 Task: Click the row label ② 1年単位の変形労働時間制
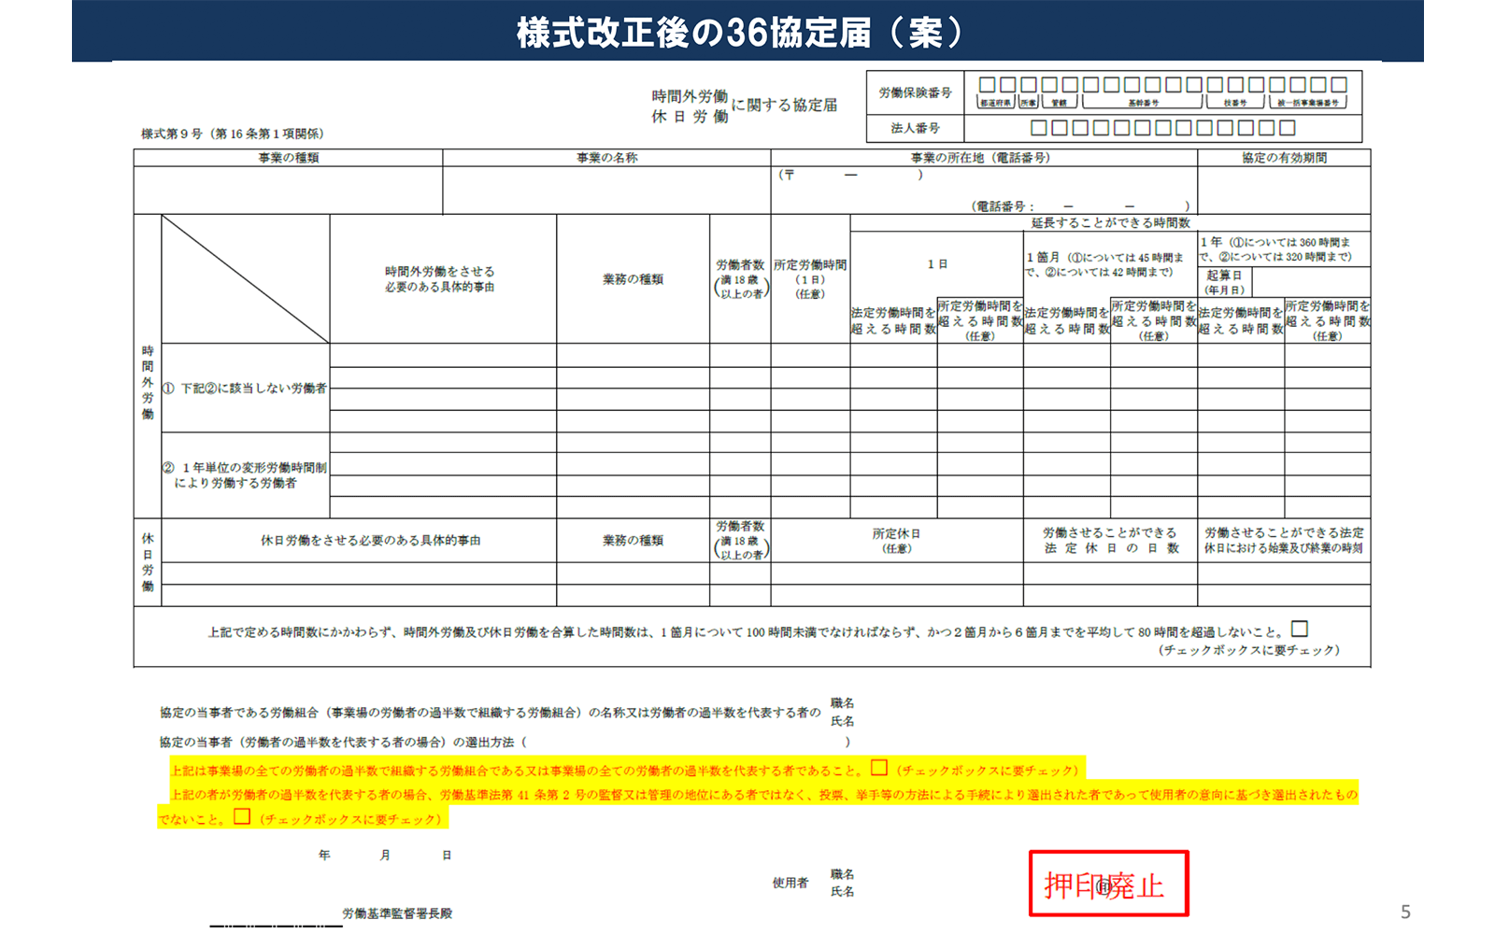(x=245, y=474)
